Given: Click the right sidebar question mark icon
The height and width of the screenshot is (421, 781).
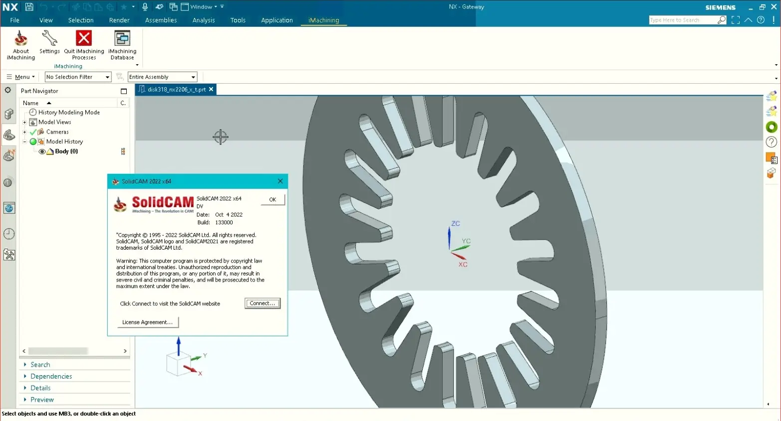Looking at the screenshot, I should 772,142.
